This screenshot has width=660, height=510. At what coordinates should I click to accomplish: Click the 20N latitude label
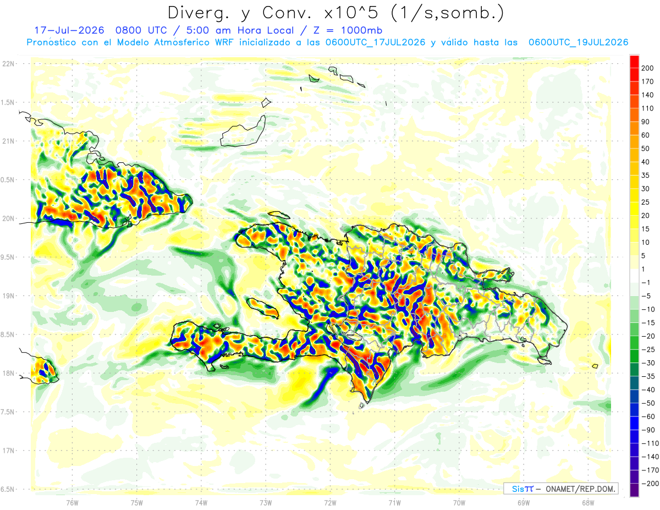9,218
